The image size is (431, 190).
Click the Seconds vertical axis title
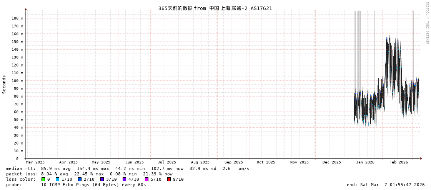(4, 84)
